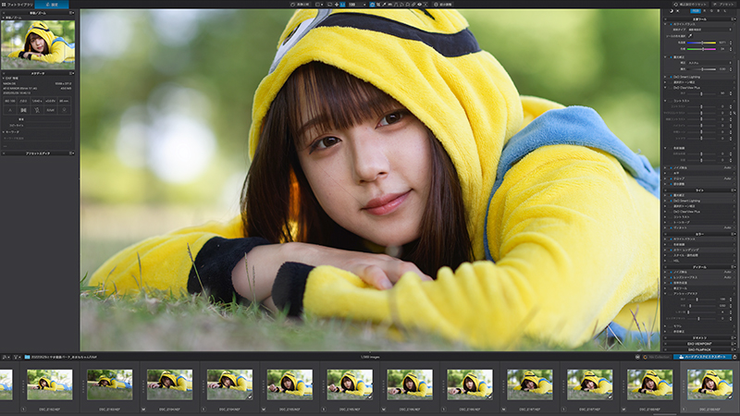Switch to the 設定 customize tab
Viewport: 740px width, 416px height.
(52, 5)
